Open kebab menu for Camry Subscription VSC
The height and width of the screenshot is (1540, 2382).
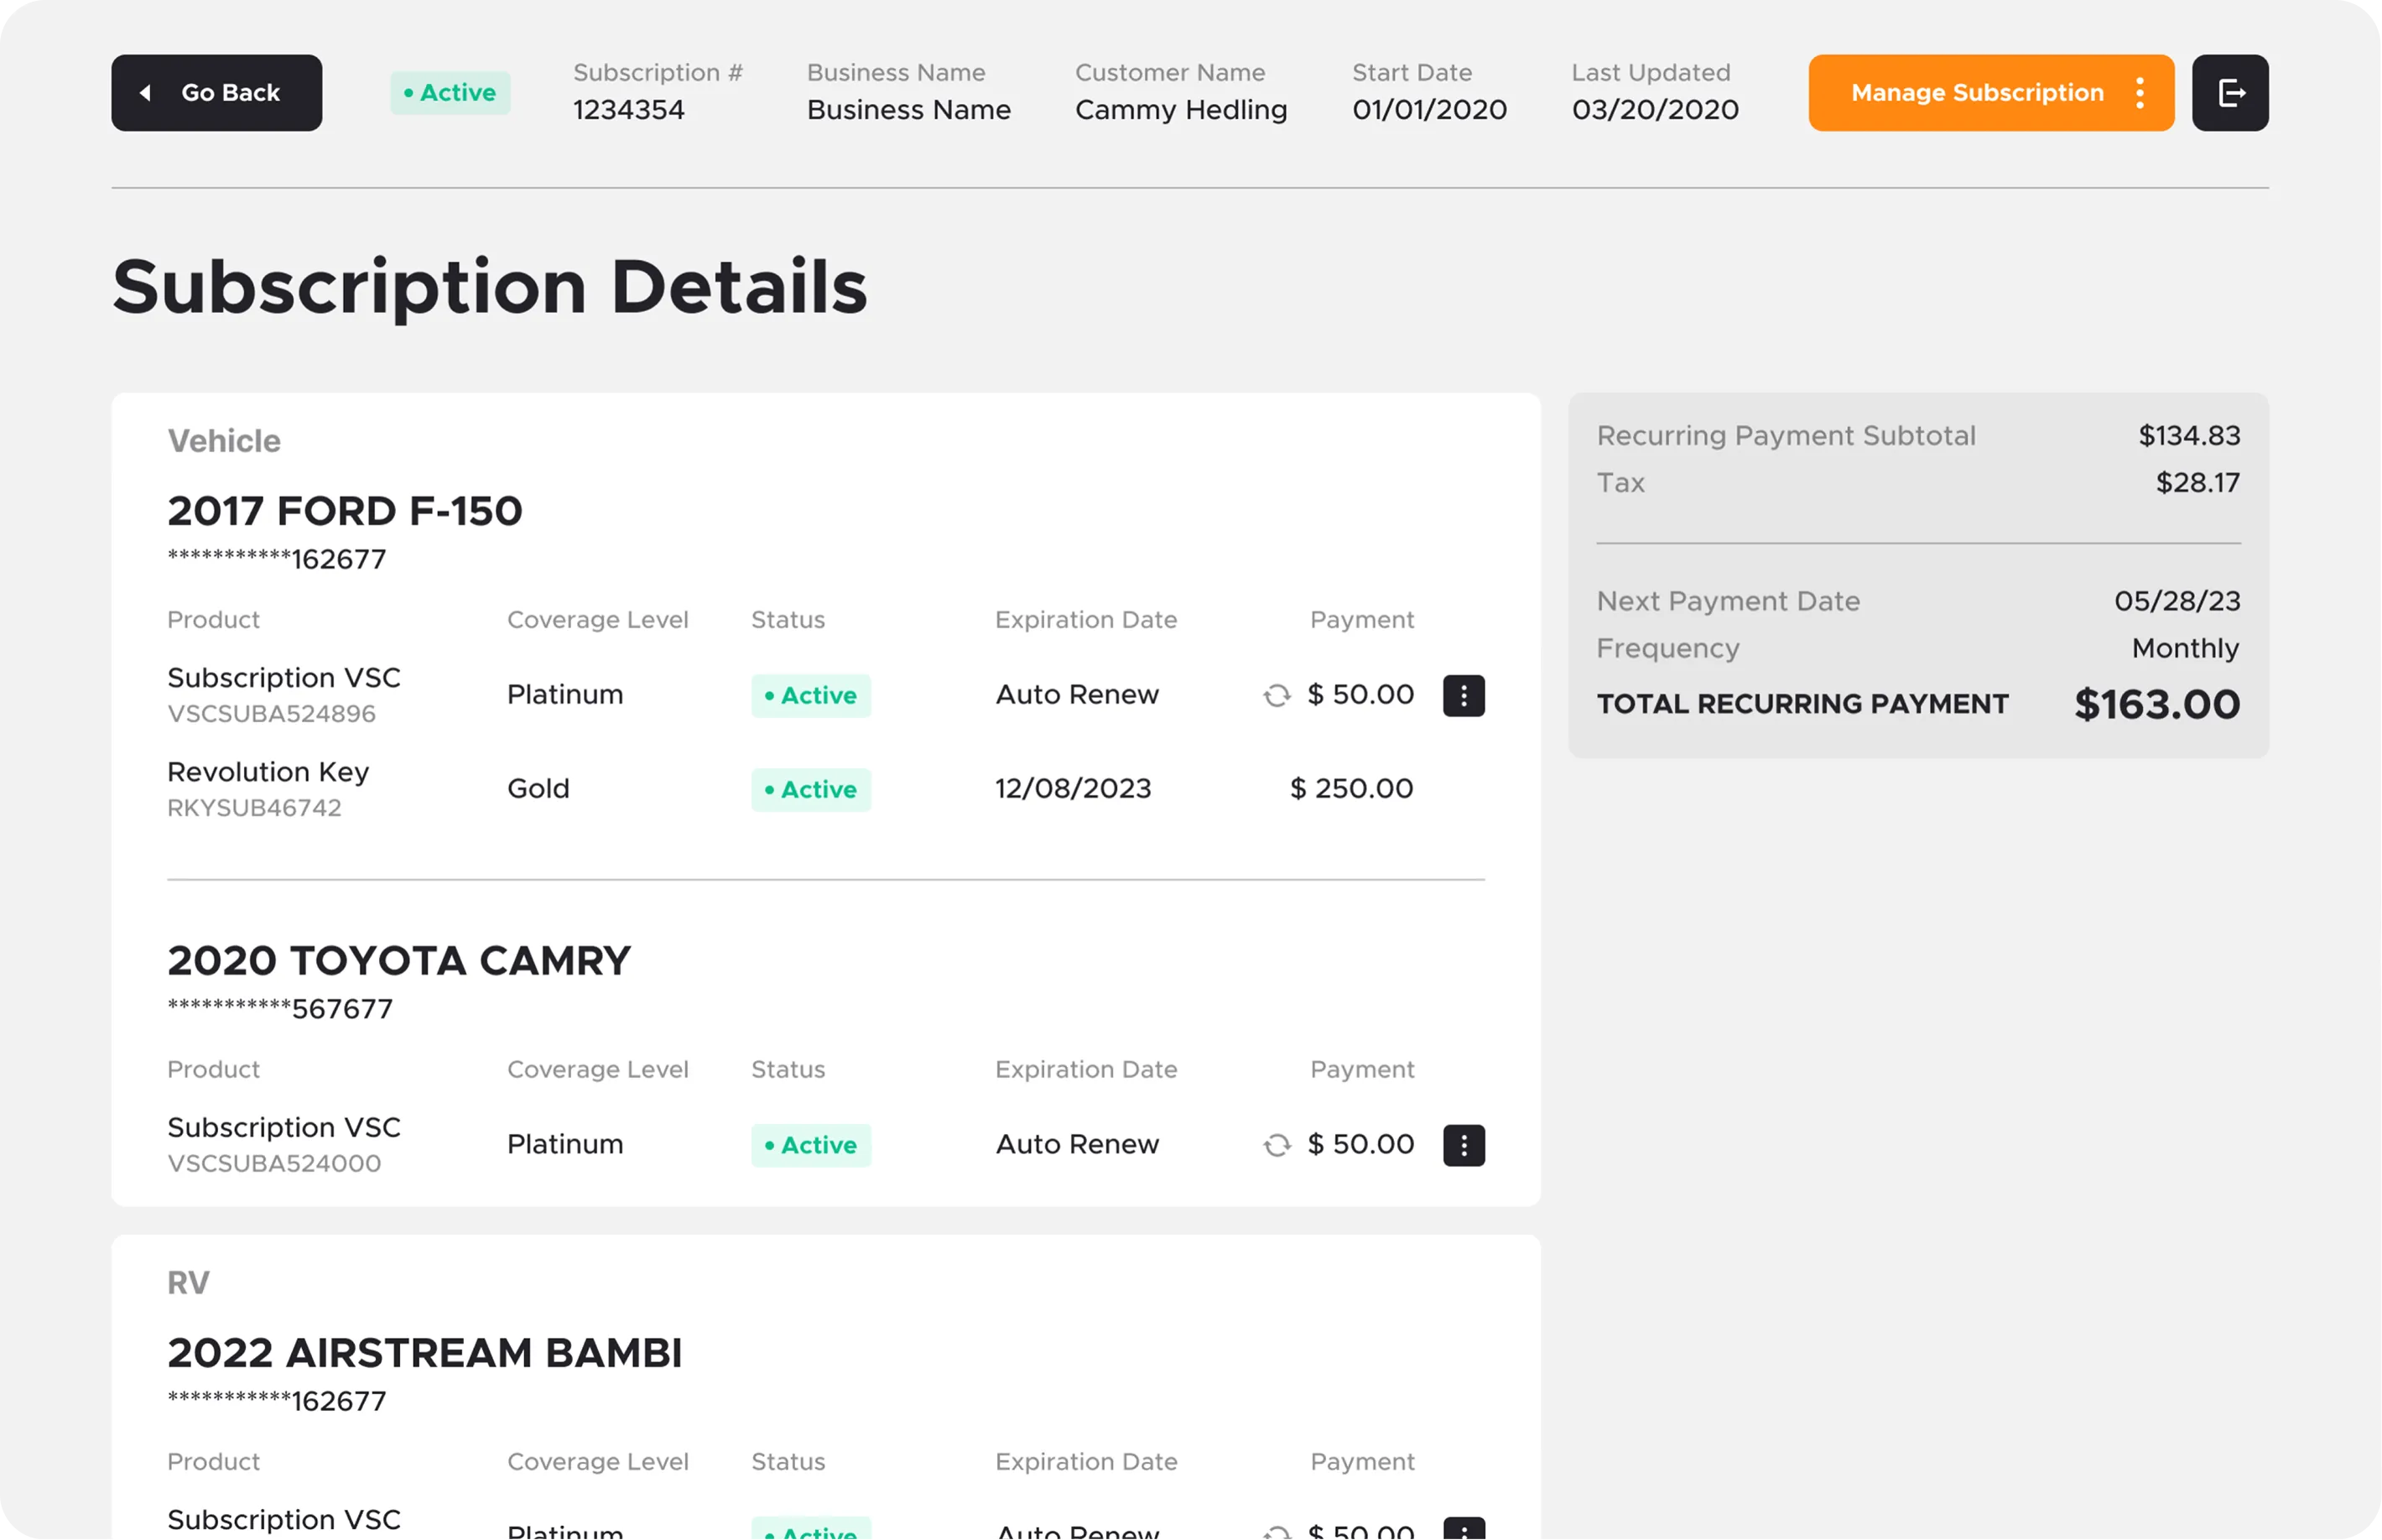point(1463,1145)
